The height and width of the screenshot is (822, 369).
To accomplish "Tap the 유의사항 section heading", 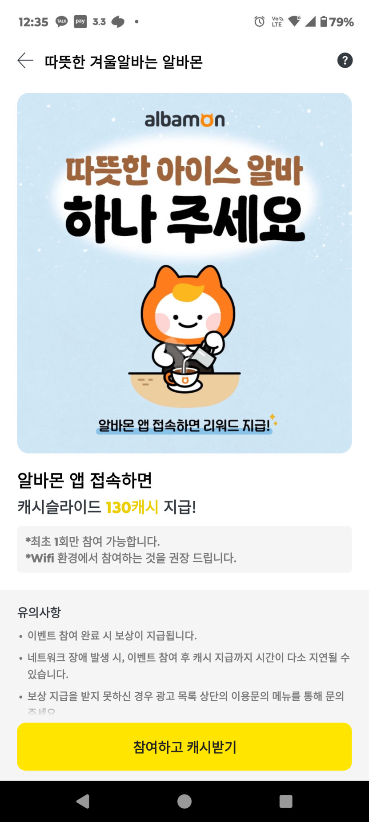I will [39, 612].
